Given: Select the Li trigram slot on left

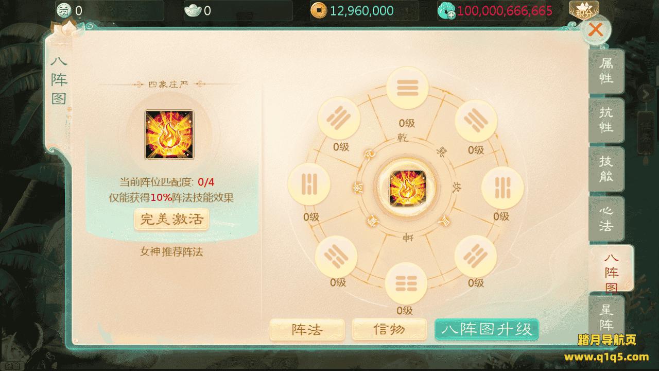Looking at the screenshot, I should click(309, 187).
